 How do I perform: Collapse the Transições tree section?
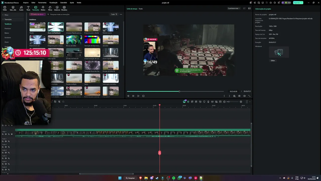click(x=3, y=19)
